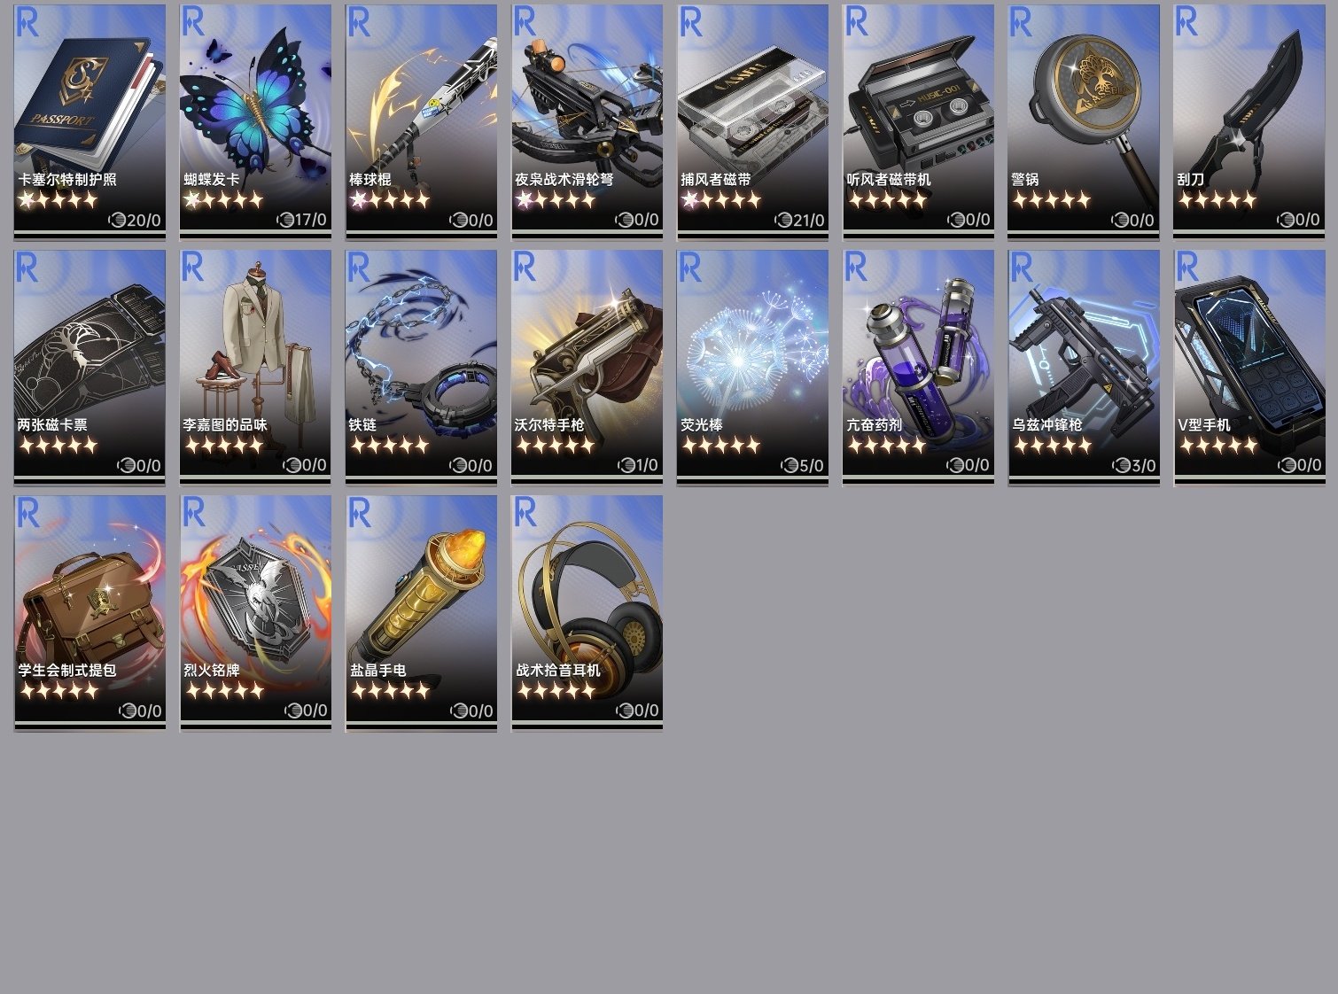Open the 荧光棒 glow stick card
1338x994 pixels.
coord(752,367)
